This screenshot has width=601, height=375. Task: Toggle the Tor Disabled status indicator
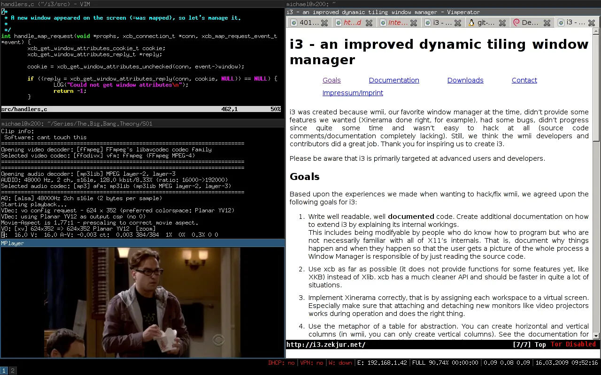point(573,344)
